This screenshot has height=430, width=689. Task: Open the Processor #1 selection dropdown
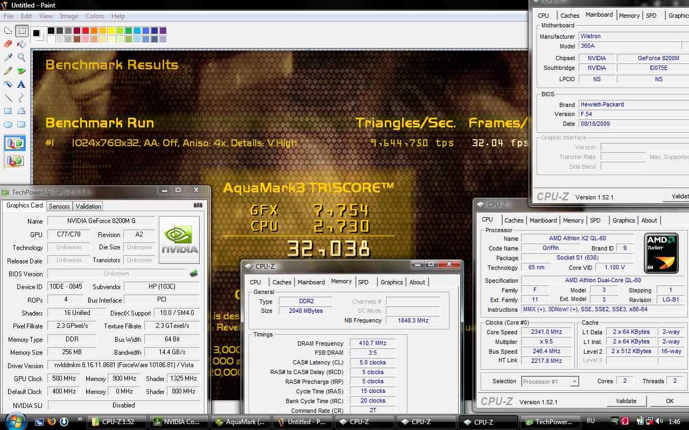550,382
